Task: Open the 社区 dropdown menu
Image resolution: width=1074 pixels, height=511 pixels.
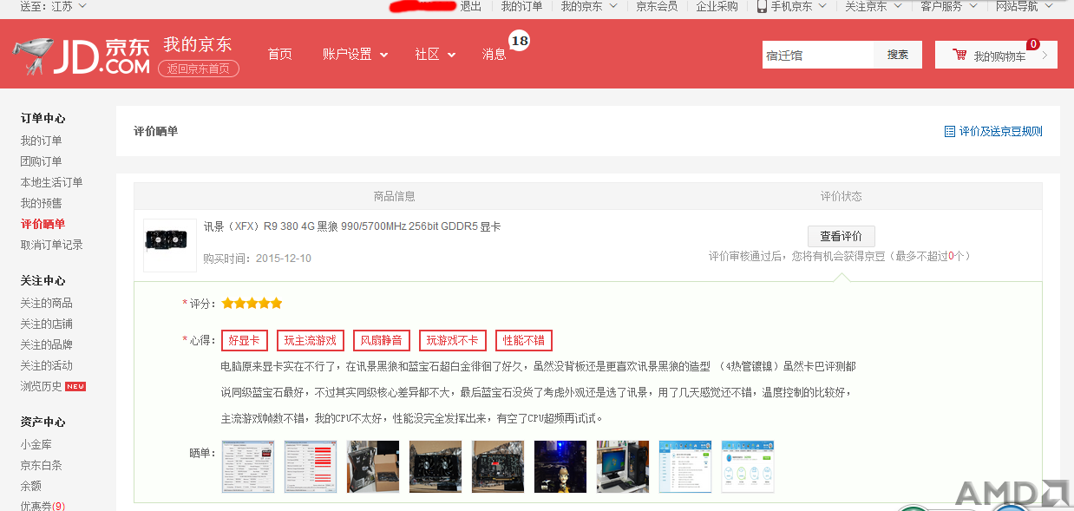Action: click(435, 54)
